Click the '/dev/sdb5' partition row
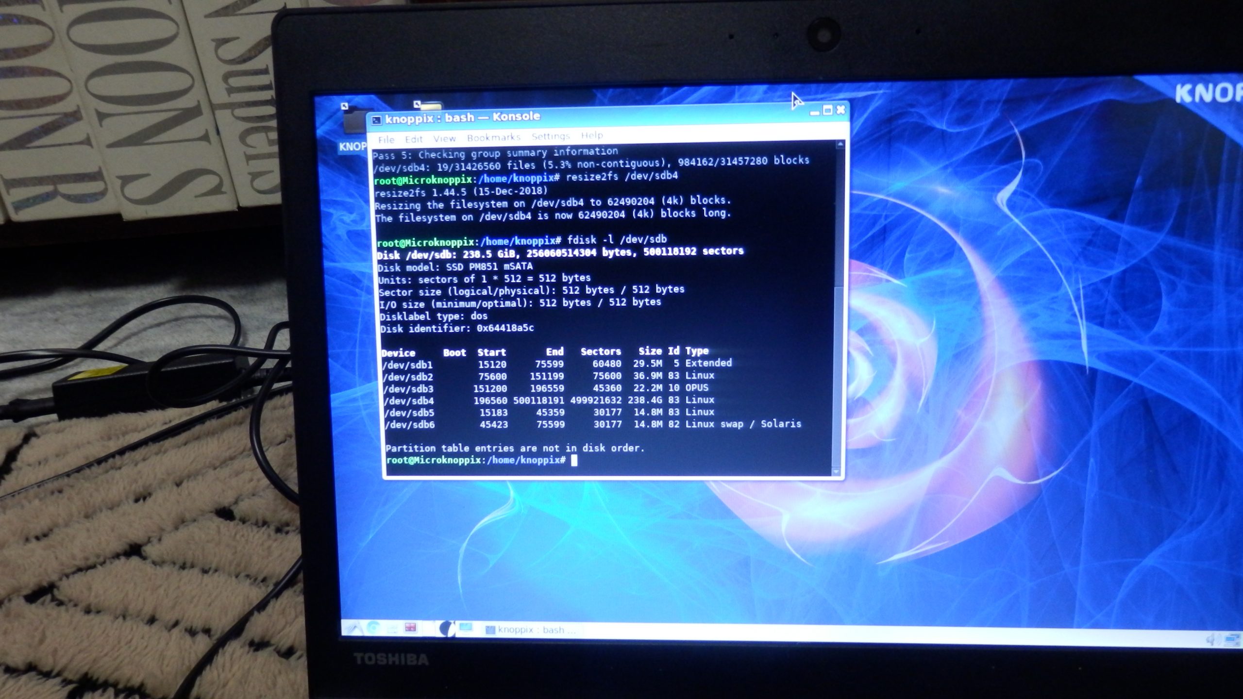Screen dimensions: 1243x699 coord(549,412)
